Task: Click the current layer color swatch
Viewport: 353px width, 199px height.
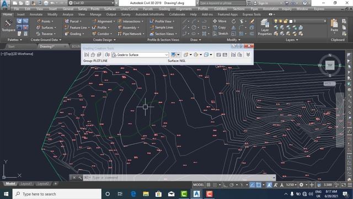Action: click(291, 21)
